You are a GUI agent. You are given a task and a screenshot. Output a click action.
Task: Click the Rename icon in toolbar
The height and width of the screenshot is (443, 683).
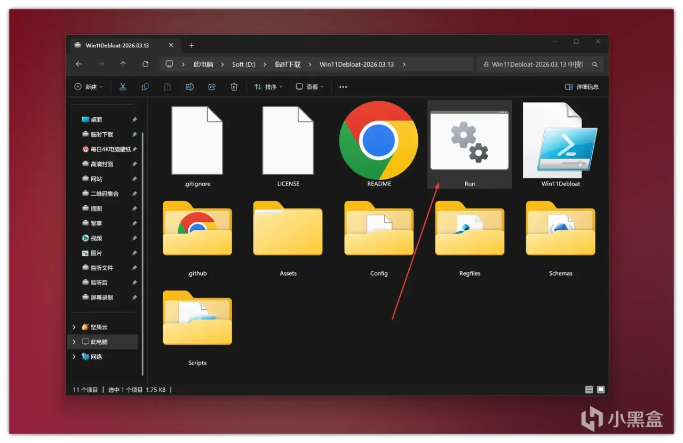pyautogui.click(x=189, y=87)
